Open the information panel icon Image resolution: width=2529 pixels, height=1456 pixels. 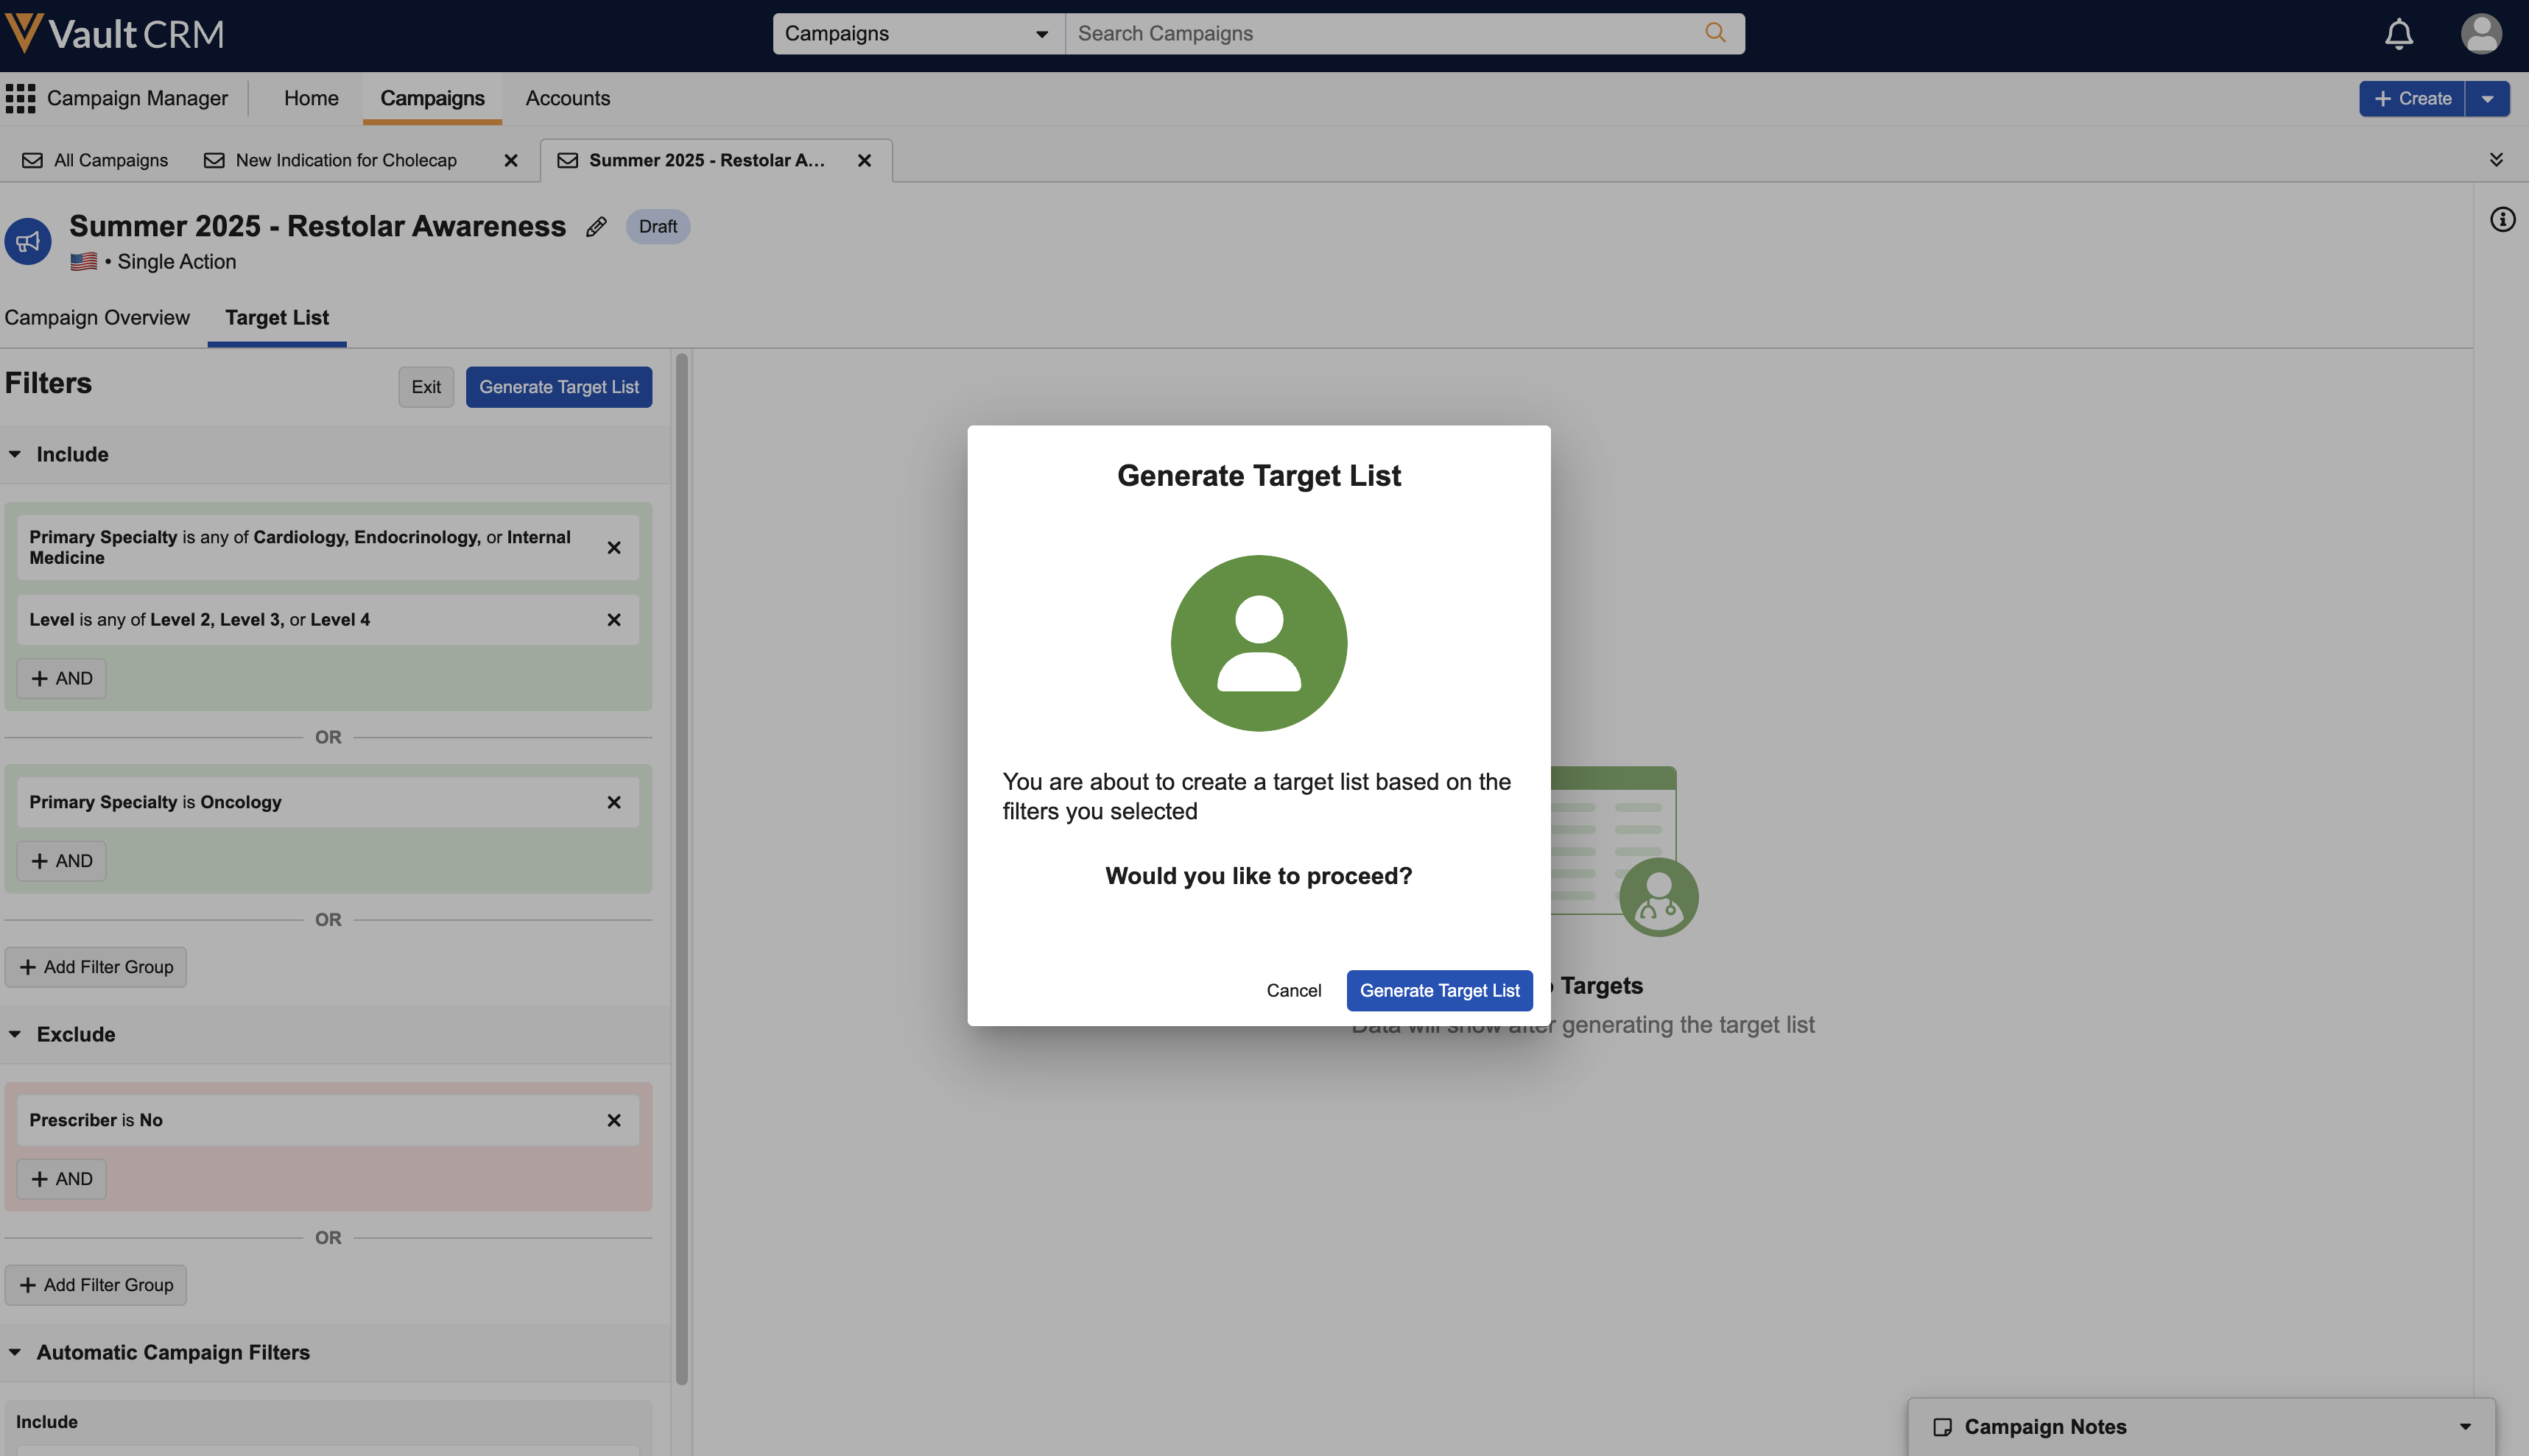click(x=2502, y=220)
